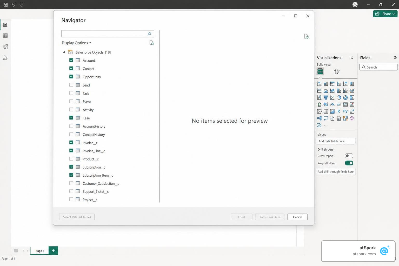Open the Page 1 tab
Image resolution: width=399 pixels, height=266 pixels.
(39, 251)
